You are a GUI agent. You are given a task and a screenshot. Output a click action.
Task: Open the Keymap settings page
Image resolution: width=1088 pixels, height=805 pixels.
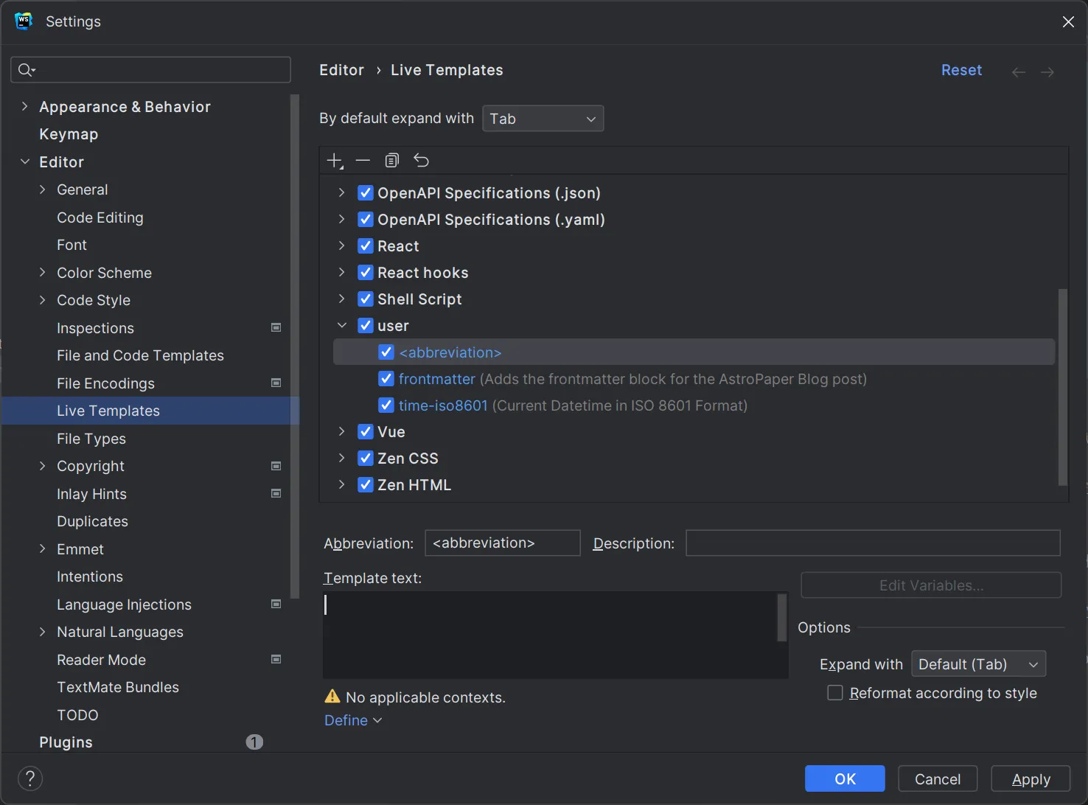click(x=69, y=134)
